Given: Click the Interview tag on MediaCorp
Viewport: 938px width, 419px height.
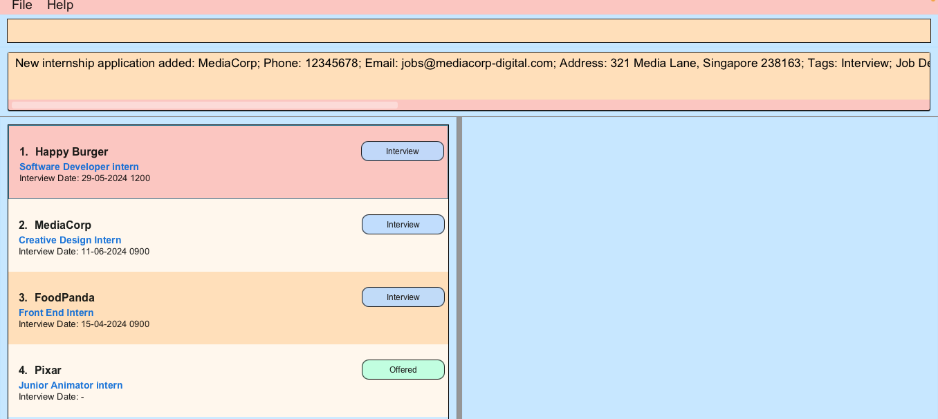Looking at the screenshot, I should click(403, 225).
